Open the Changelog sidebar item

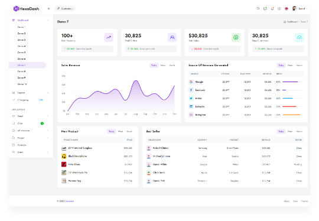pos(23,100)
